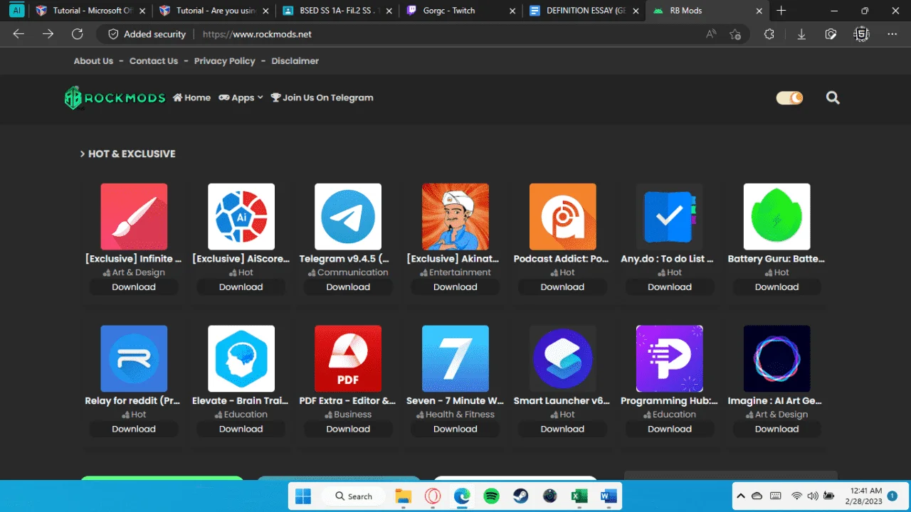Open the browser downloads panel
Image resolution: width=911 pixels, height=512 pixels.
click(801, 34)
